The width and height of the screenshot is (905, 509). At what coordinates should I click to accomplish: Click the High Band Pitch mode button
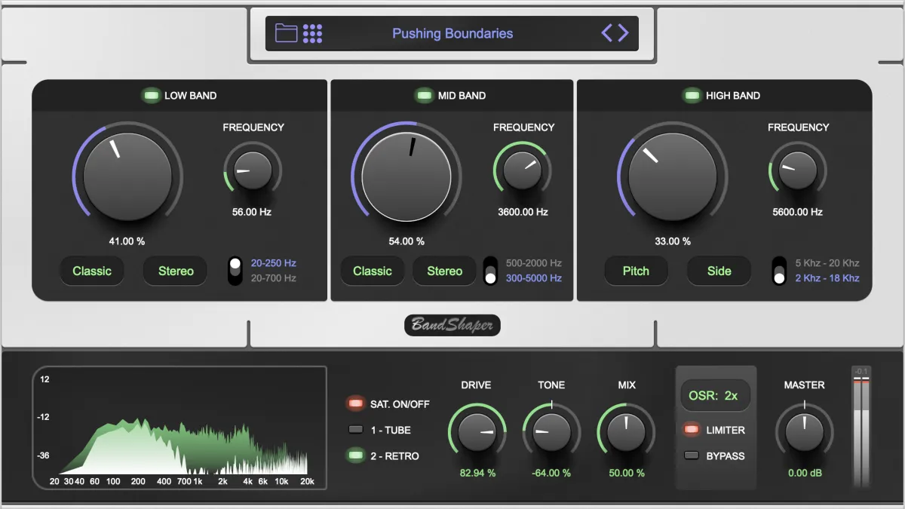click(636, 271)
